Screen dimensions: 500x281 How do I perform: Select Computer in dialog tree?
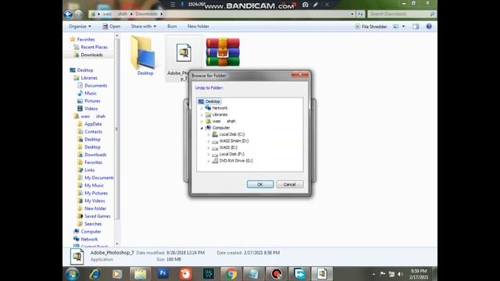[221, 127]
